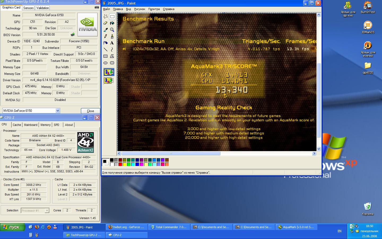Launch Firefox from the quick launch bar
This screenshot has height=239, width=382.
(x=37, y=227)
